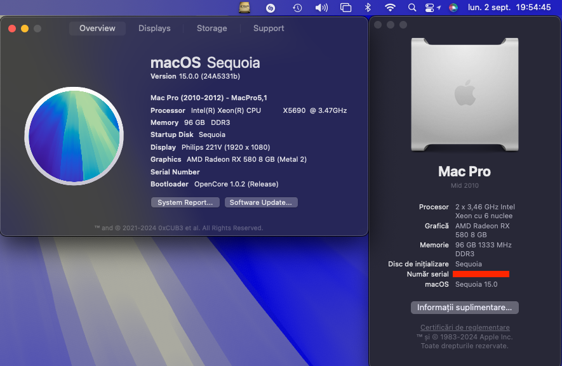Click Version 15.0.0 (24A5331b) text

[x=195, y=76]
